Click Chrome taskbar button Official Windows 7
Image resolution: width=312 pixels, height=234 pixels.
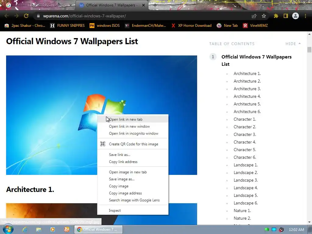click(x=98, y=229)
